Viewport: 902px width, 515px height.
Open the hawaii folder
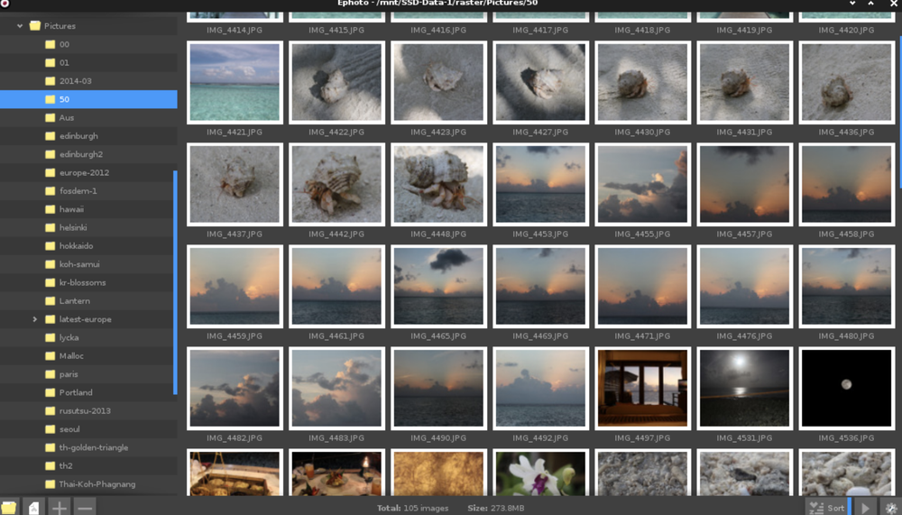coord(88,209)
